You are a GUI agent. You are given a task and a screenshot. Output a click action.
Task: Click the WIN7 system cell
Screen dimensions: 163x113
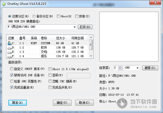pyautogui.click(x=34, y=43)
